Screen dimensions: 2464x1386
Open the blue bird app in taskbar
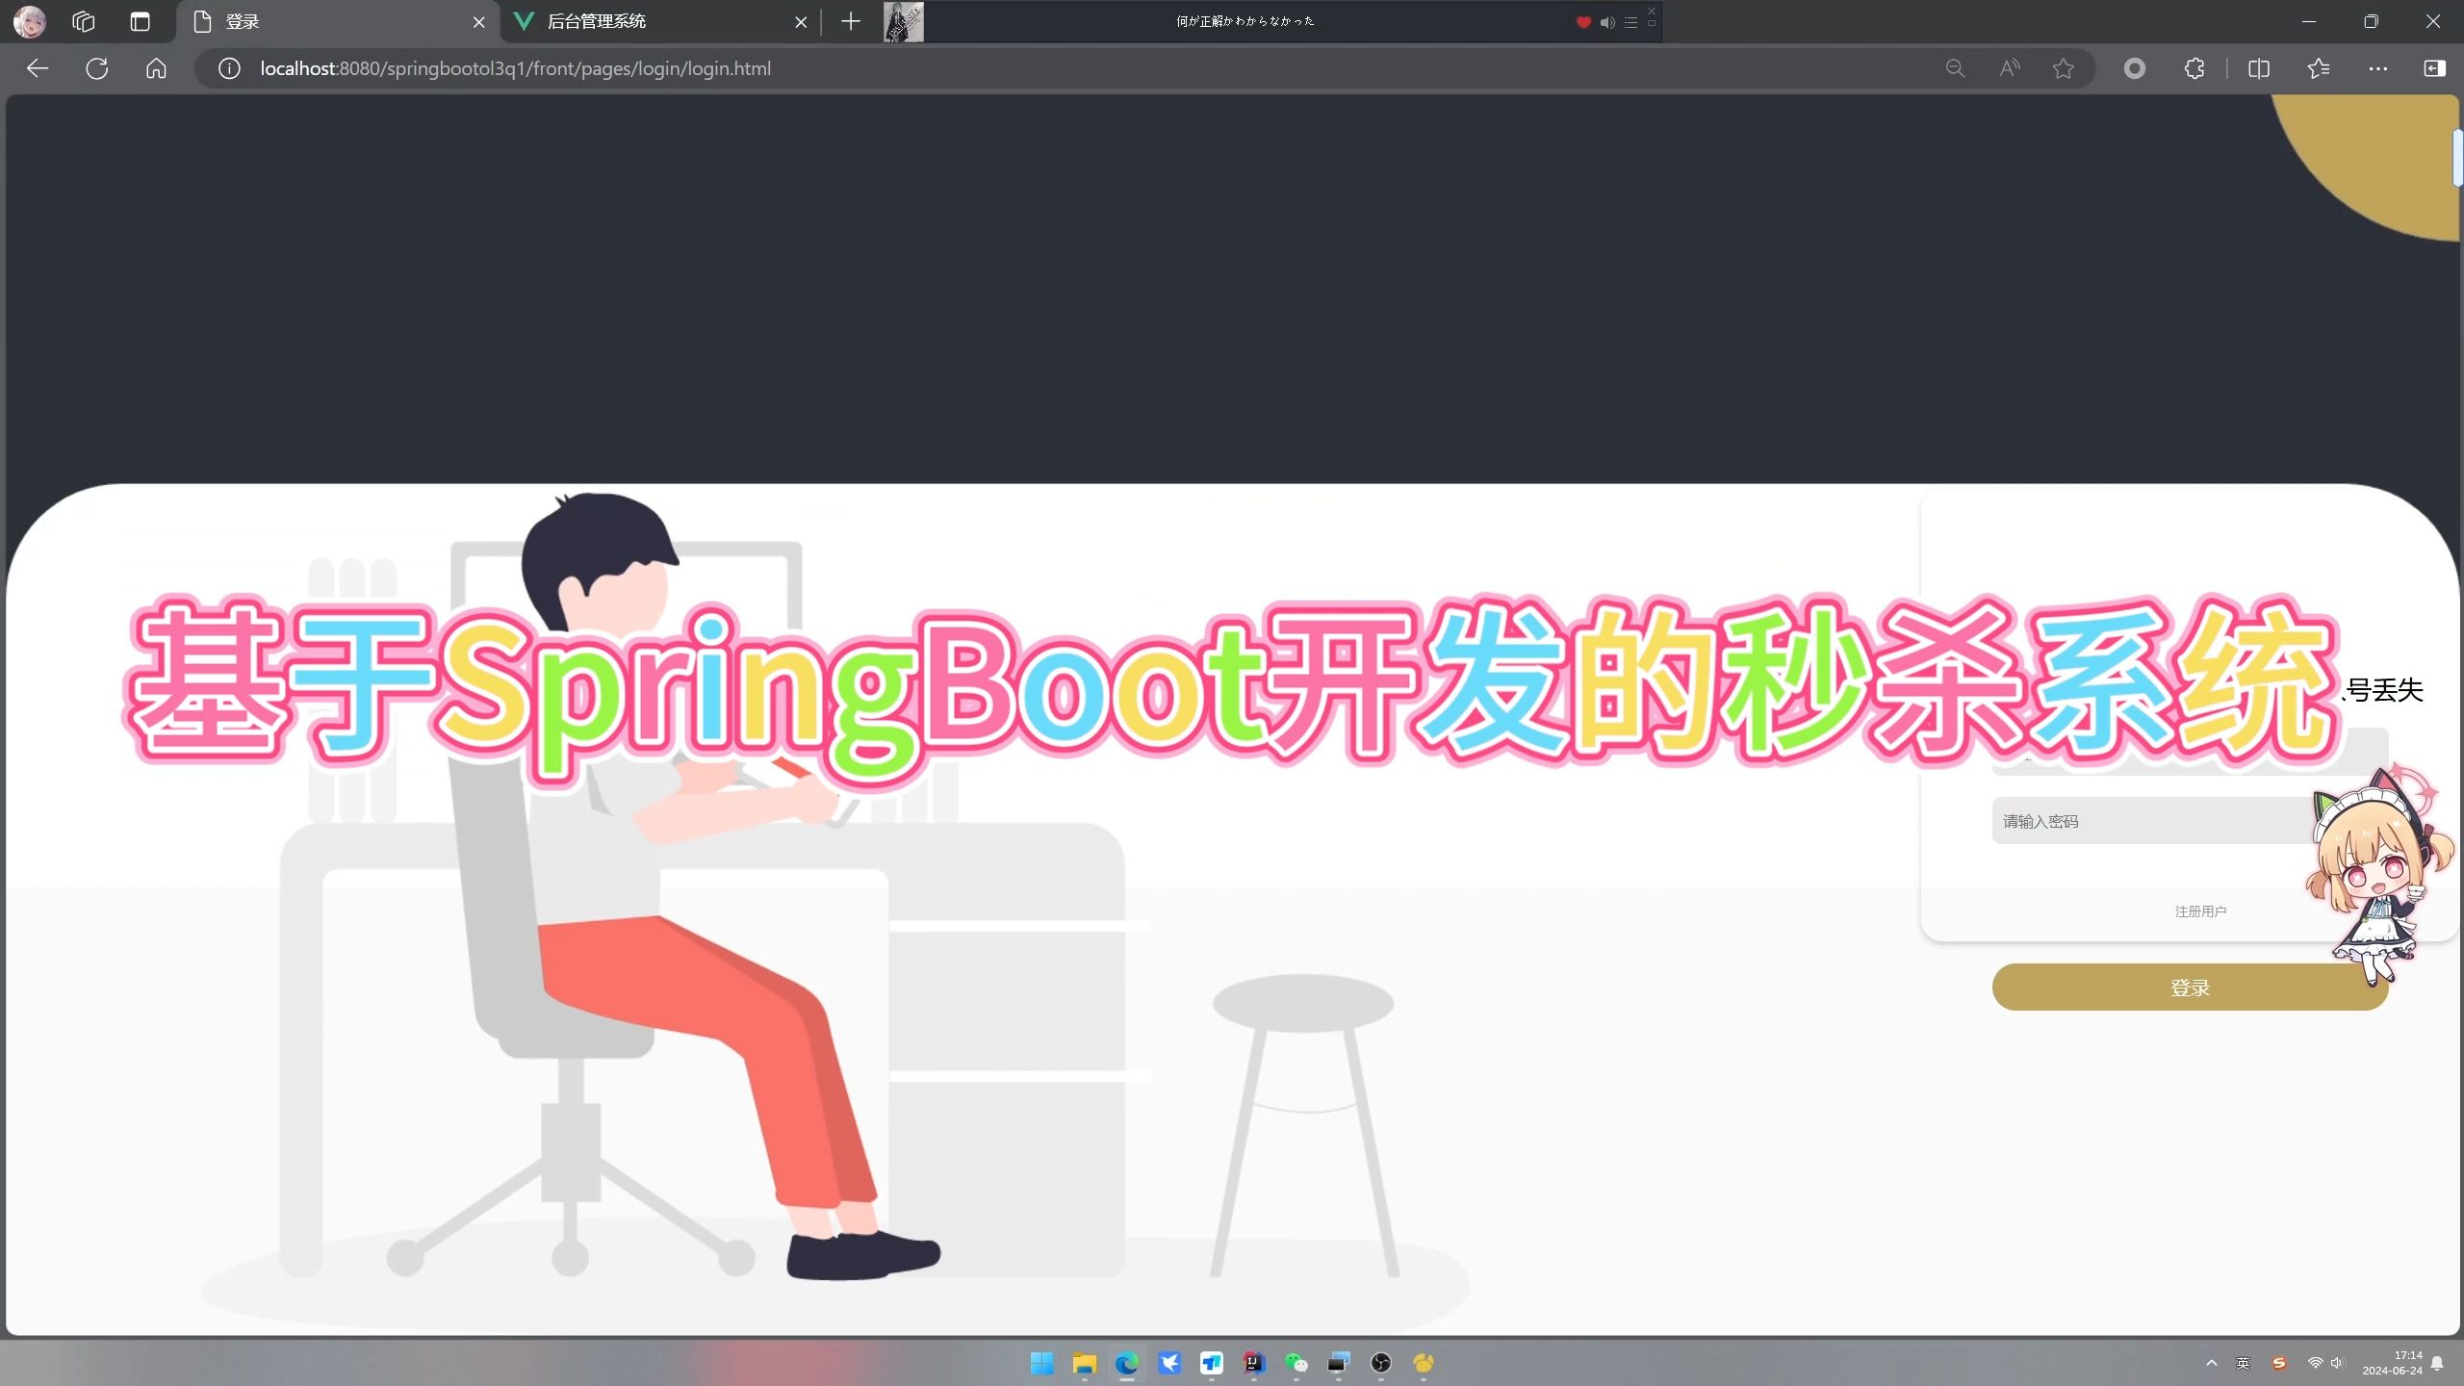click(1169, 1363)
